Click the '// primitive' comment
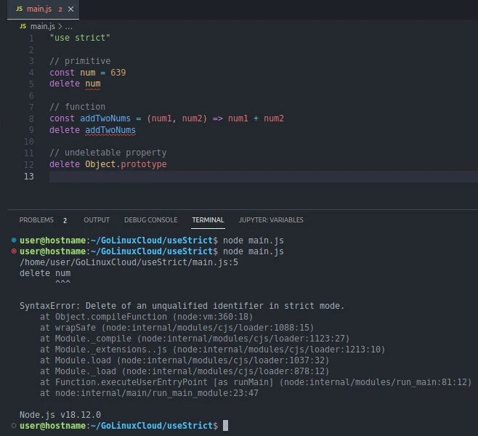This screenshot has width=478, height=436. pyautogui.click(x=80, y=61)
